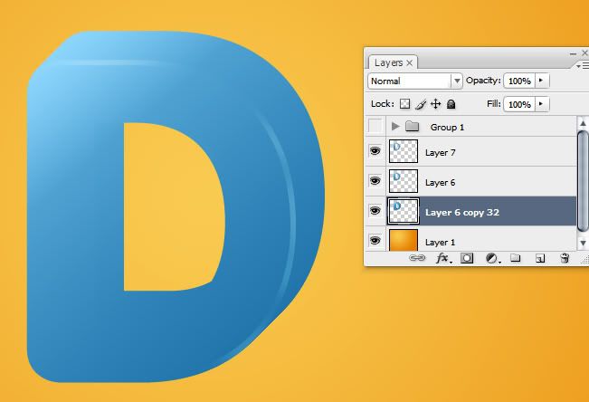Open the Opacity slider arrow

[x=541, y=81]
